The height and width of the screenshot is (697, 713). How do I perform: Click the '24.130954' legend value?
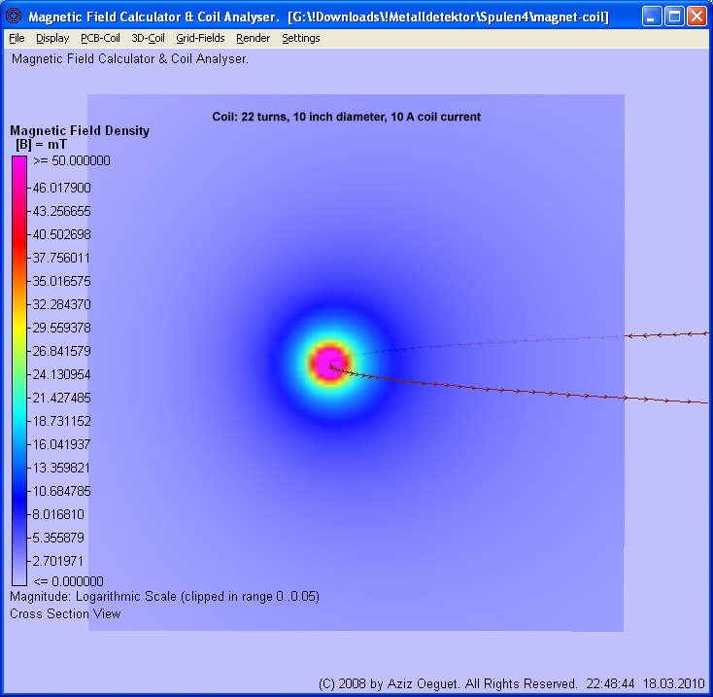pos(62,374)
